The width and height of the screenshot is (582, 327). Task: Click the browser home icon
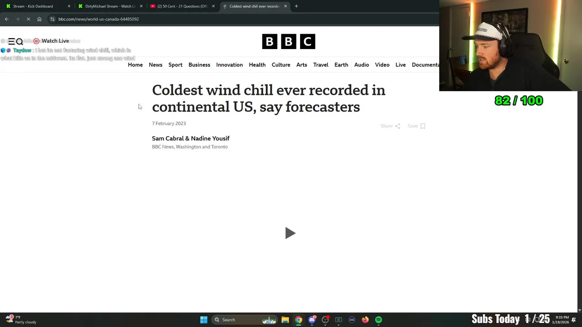click(39, 19)
